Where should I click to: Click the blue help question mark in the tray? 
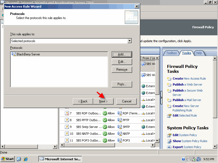[183, 159]
